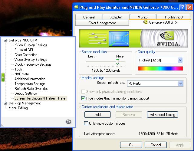
Task: Select Screen Resolutions & Refresh Rates
Action: tap(41, 98)
